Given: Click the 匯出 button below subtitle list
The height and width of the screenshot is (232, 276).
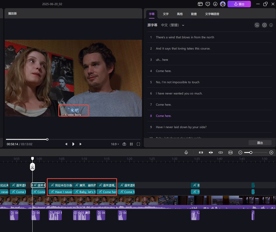Looking at the screenshot, I should [x=260, y=143].
